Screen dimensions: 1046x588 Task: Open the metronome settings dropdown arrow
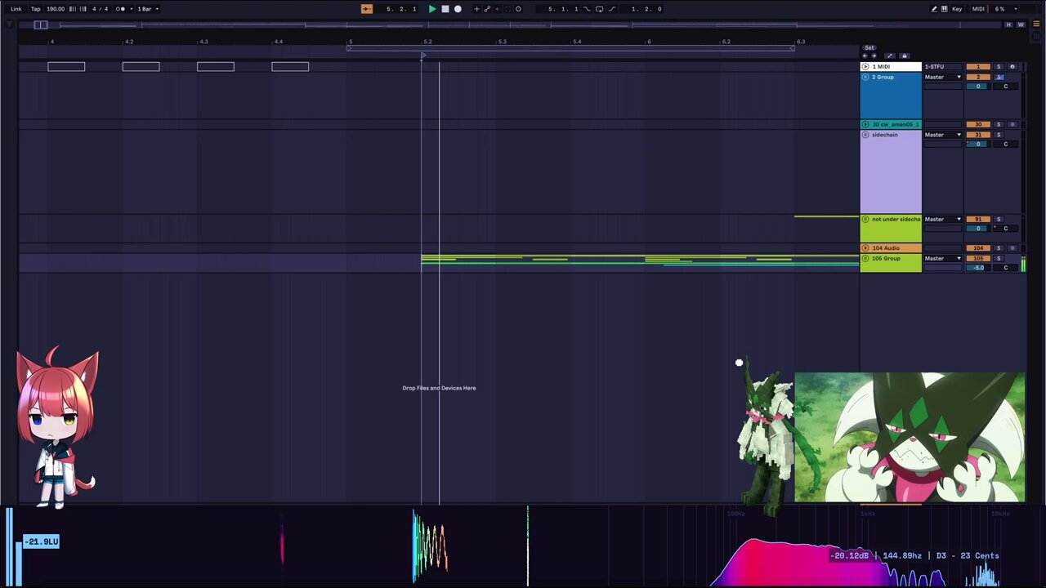coord(132,9)
